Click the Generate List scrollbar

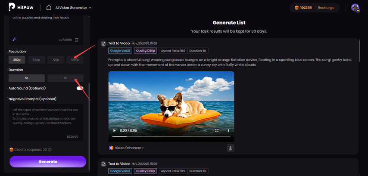359,51
